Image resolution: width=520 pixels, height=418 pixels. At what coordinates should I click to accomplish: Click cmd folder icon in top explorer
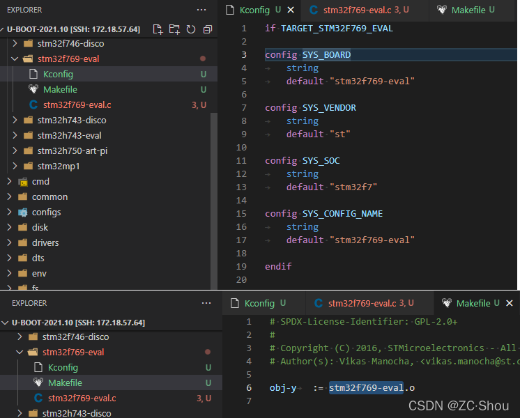click(23, 182)
